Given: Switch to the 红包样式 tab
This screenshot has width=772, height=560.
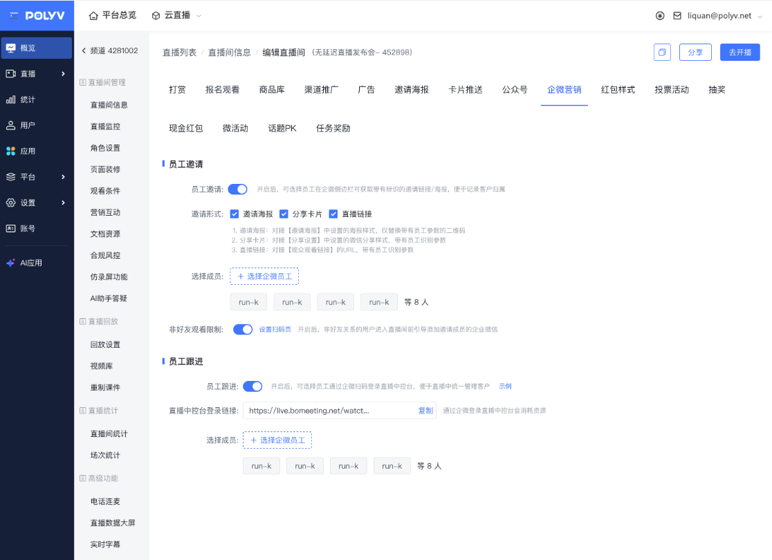Looking at the screenshot, I should 618,90.
